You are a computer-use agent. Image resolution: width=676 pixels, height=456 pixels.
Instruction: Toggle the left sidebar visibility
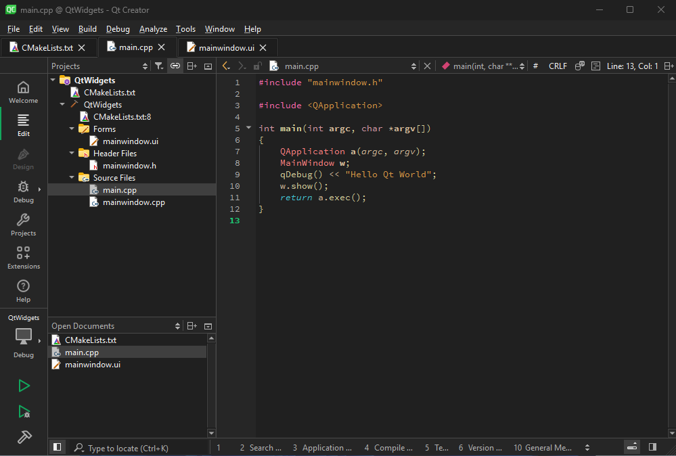tap(57, 447)
